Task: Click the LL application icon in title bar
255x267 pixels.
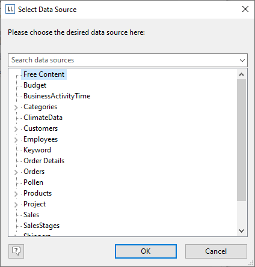Action: click(10, 9)
